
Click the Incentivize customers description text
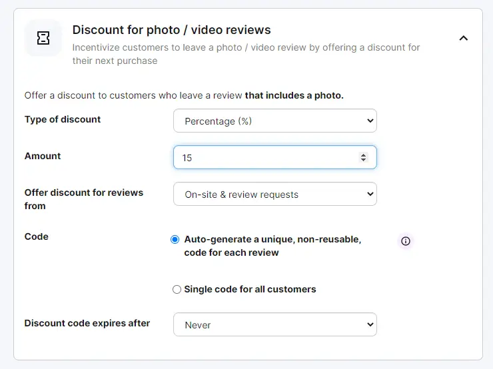[246, 54]
